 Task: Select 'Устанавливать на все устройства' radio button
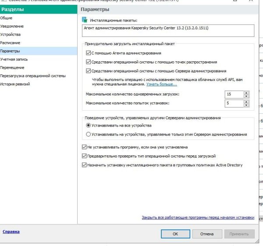(x=88, y=126)
